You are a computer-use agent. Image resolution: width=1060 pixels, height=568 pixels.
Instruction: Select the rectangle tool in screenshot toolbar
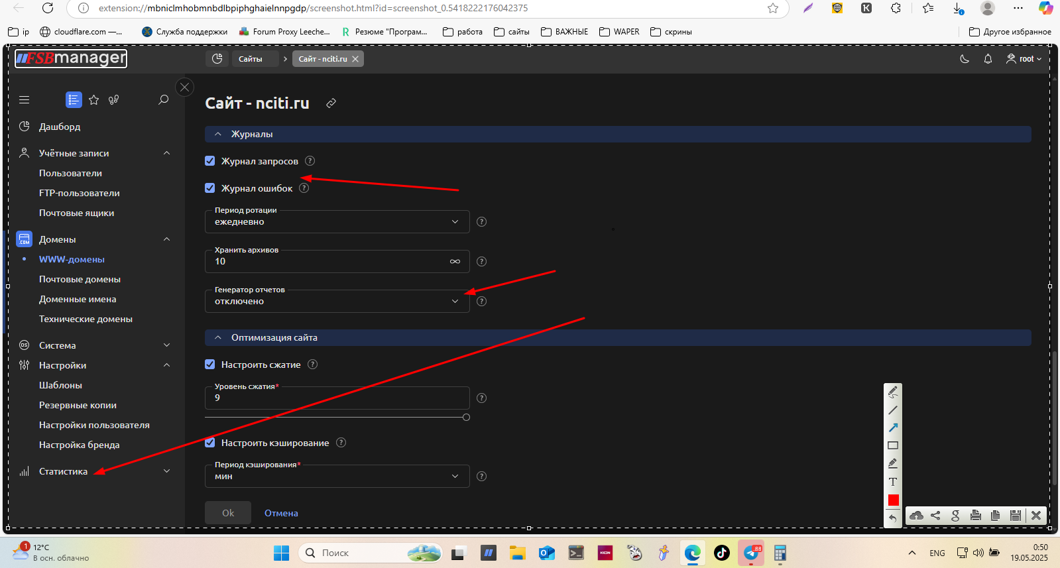pos(893,445)
